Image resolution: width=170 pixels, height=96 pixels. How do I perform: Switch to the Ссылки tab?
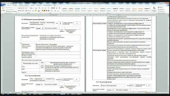pyautogui.click(x=32, y=5)
